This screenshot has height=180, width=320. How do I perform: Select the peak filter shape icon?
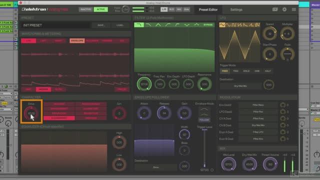click(x=196, y=25)
